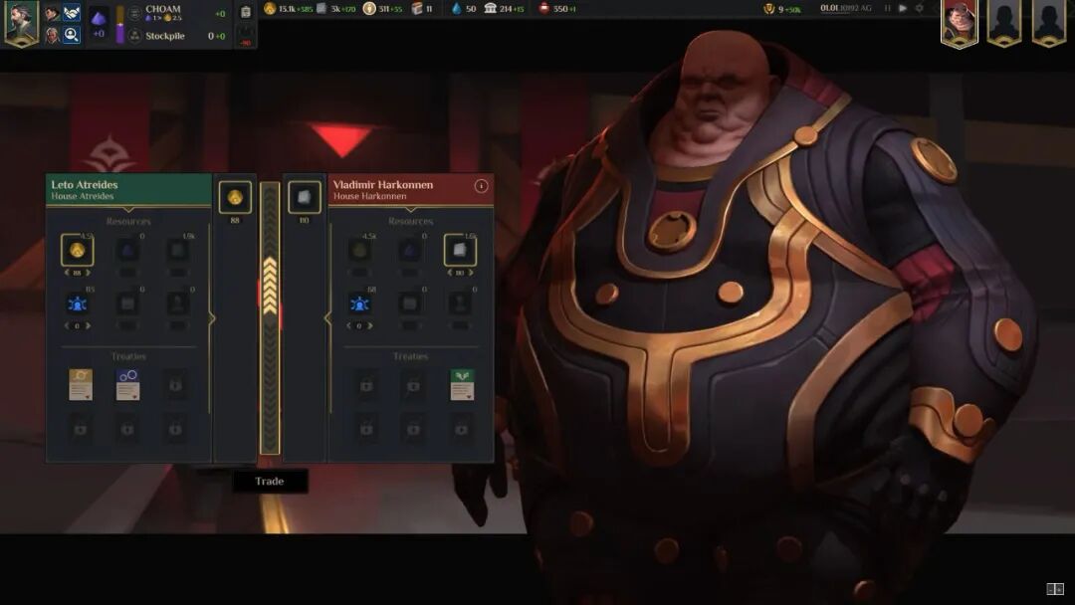Select the last unknown faction silhouette banner
This screenshot has width=1075, height=605.
(x=1049, y=23)
